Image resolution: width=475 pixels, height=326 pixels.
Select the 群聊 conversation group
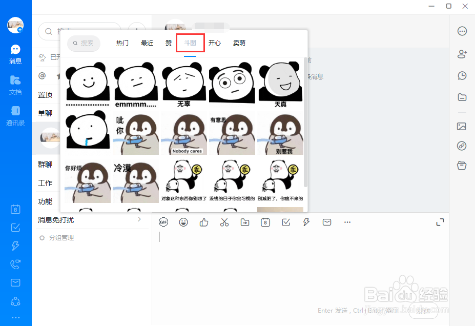[45, 165]
